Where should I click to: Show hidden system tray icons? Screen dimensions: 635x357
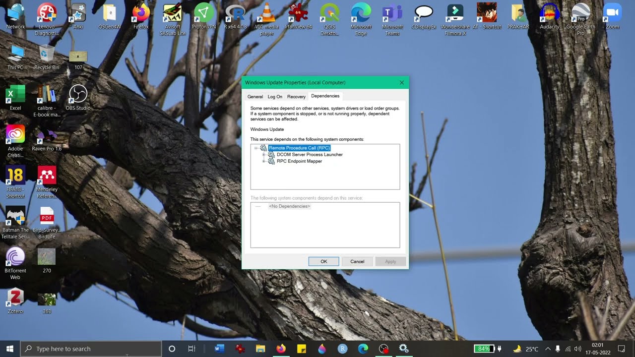[548, 349]
